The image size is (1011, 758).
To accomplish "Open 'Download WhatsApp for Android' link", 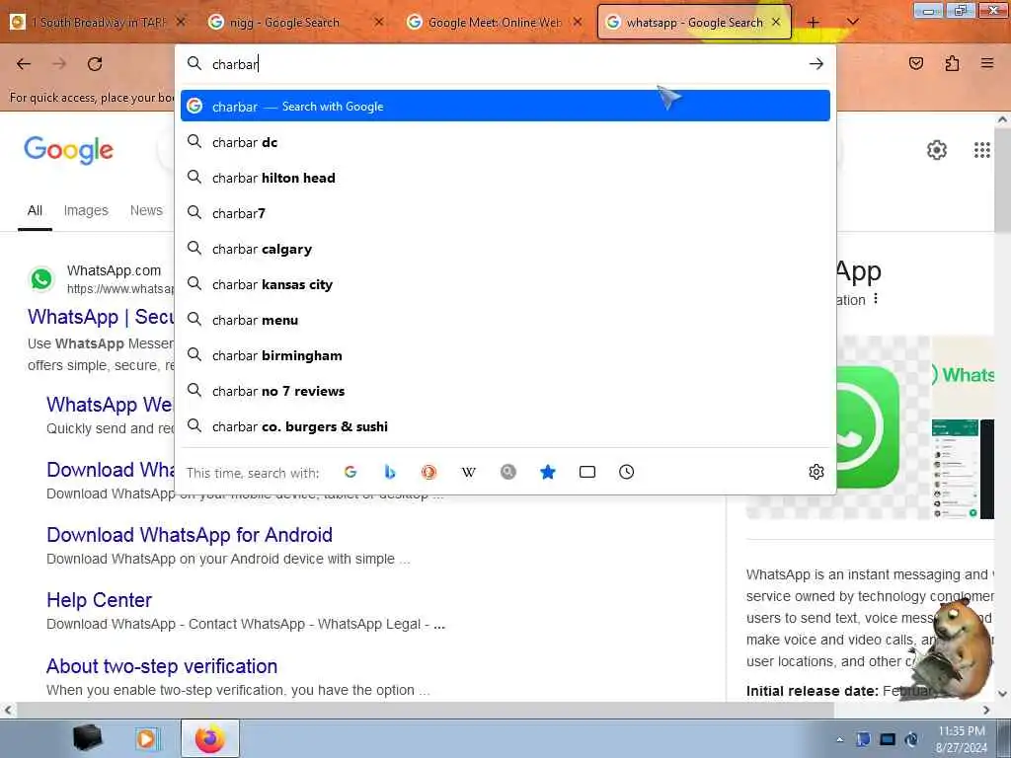I will click(x=190, y=534).
